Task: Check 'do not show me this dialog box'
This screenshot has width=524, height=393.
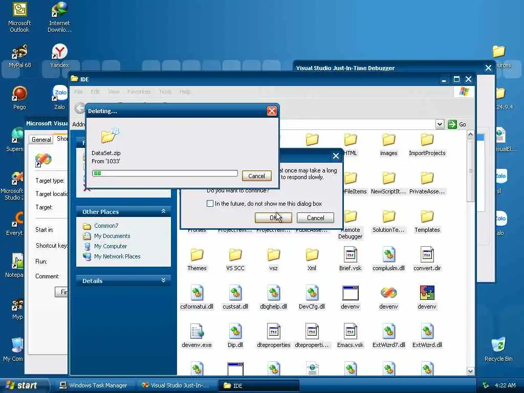Action: (210, 204)
